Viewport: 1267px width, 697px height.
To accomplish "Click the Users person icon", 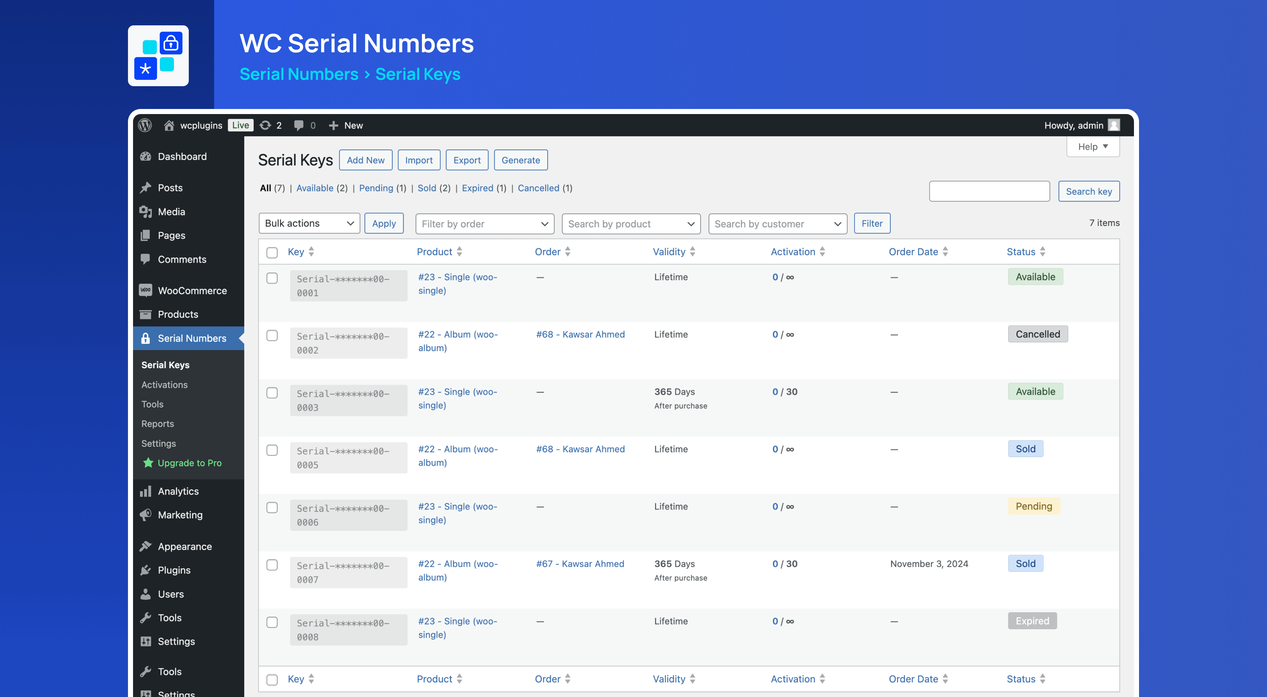I will tap(146, 594).
